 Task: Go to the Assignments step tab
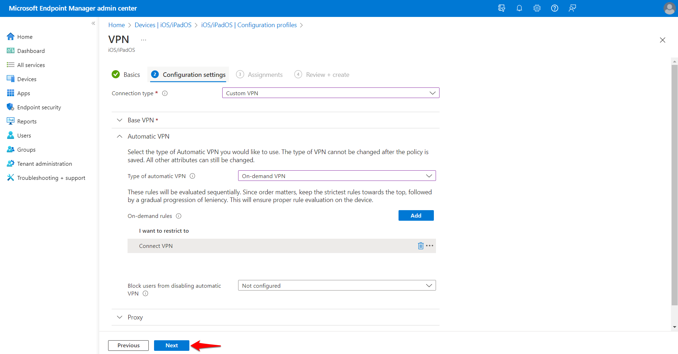click(x=259, y=74)
